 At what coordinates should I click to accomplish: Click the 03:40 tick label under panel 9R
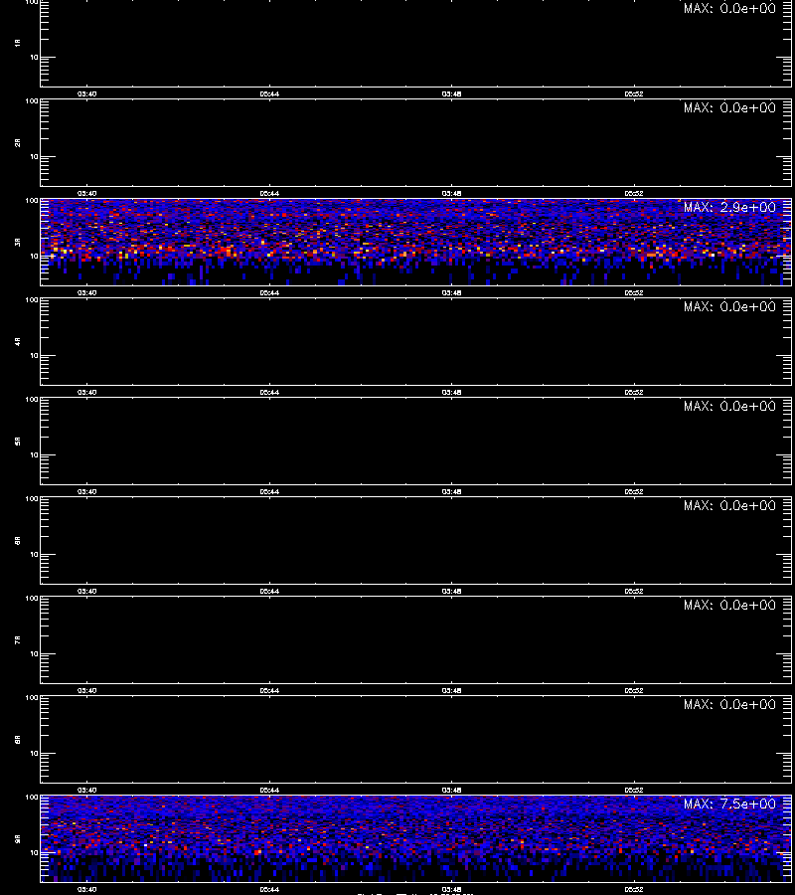(x=86, y=889)
